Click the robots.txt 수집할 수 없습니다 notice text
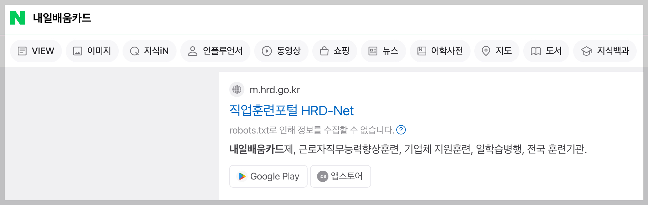 [312, 130]
